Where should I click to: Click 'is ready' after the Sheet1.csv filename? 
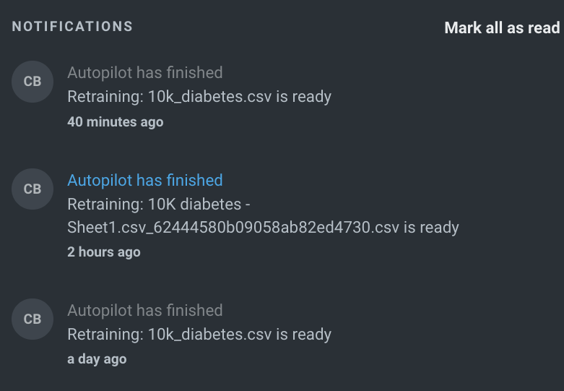[430, 228]
